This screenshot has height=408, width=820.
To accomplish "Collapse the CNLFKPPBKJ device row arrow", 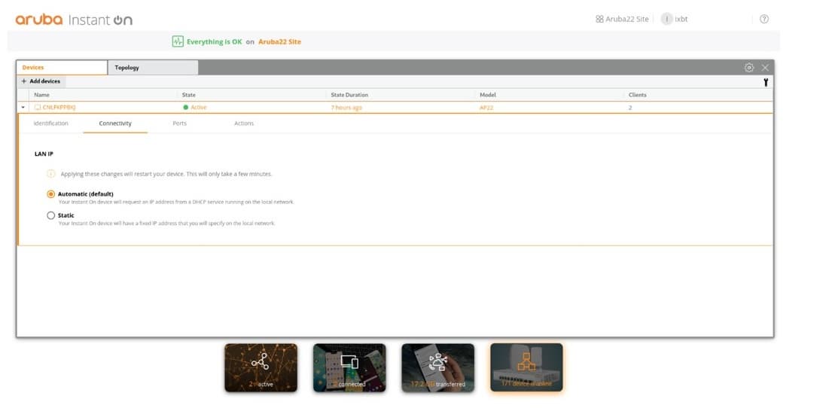I will tap(23, 107).
